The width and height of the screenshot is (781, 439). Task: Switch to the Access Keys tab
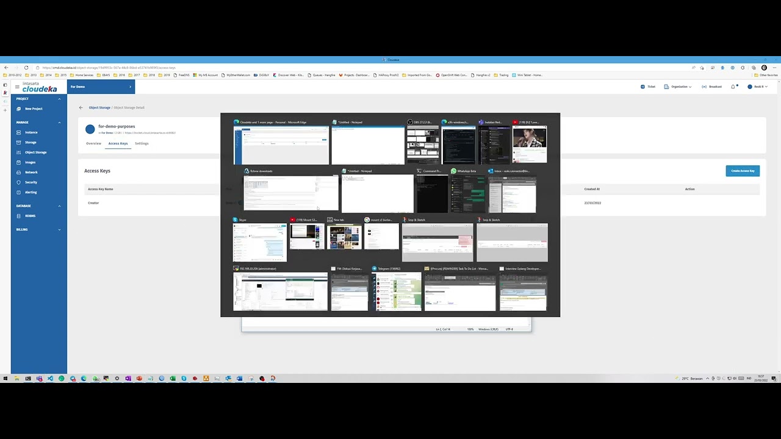click(118, 143)
